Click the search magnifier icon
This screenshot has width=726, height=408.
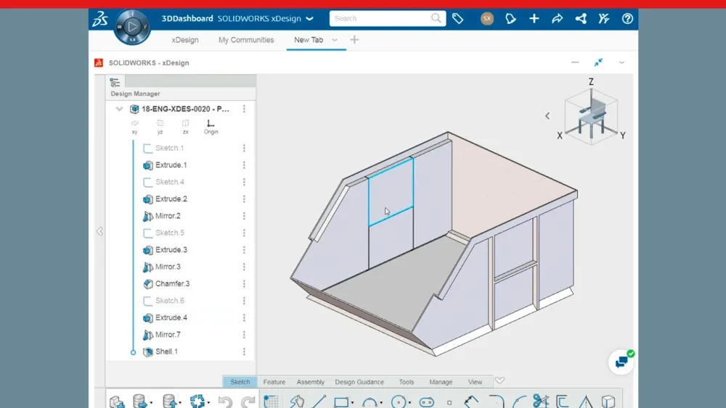(436, 18)
